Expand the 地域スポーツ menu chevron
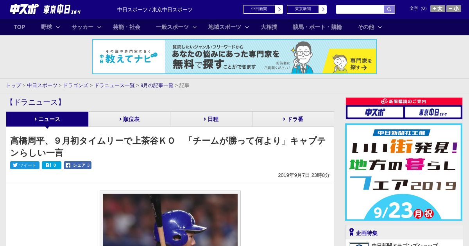 point(247,27)
